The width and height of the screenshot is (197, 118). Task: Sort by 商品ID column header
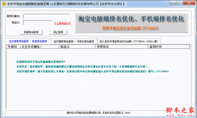point(77,47)
